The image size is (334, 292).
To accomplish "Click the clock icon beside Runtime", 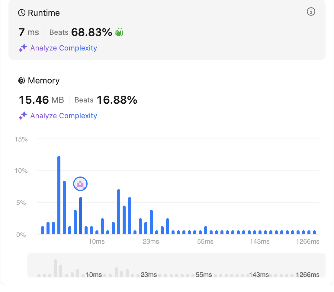I will point(22,13).
